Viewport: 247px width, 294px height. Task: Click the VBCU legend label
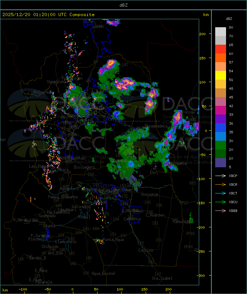pyautogui.click(x=233, y=202)
